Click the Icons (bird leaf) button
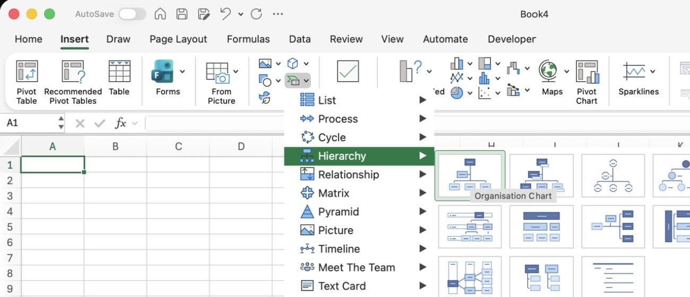Viewport: 690px width, 297px height. tap(264, 98)
